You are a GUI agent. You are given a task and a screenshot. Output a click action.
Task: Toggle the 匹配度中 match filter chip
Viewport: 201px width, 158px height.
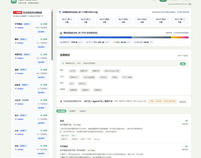(86, 90)
